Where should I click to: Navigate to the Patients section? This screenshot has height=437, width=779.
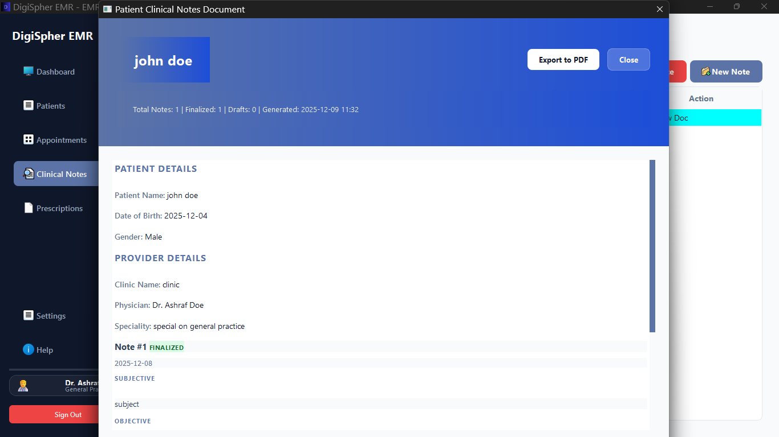click(50, 105)
